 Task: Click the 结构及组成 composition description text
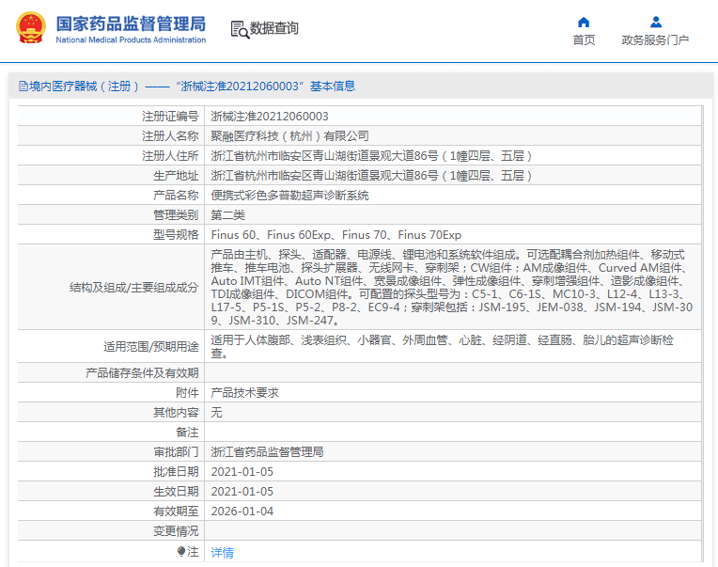pos(452,287)
